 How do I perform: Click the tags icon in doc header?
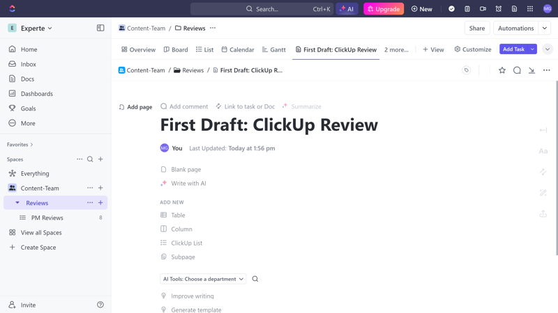coord(466,70)
